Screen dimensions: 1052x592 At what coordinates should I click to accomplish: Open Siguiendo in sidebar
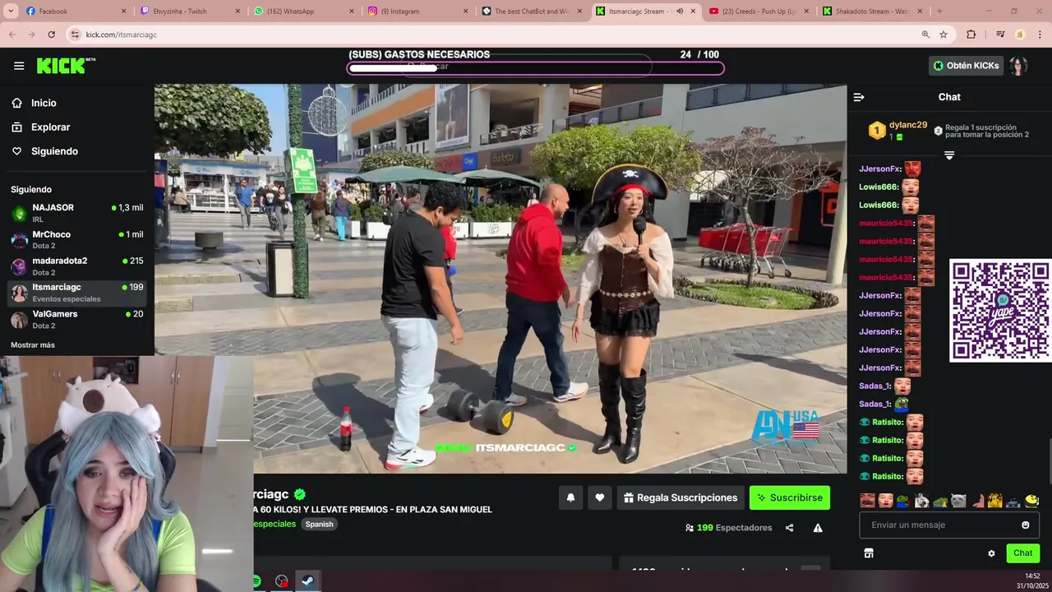tap(54, 151)
